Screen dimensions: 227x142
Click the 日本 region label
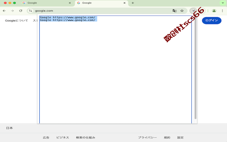click(10, 128)
